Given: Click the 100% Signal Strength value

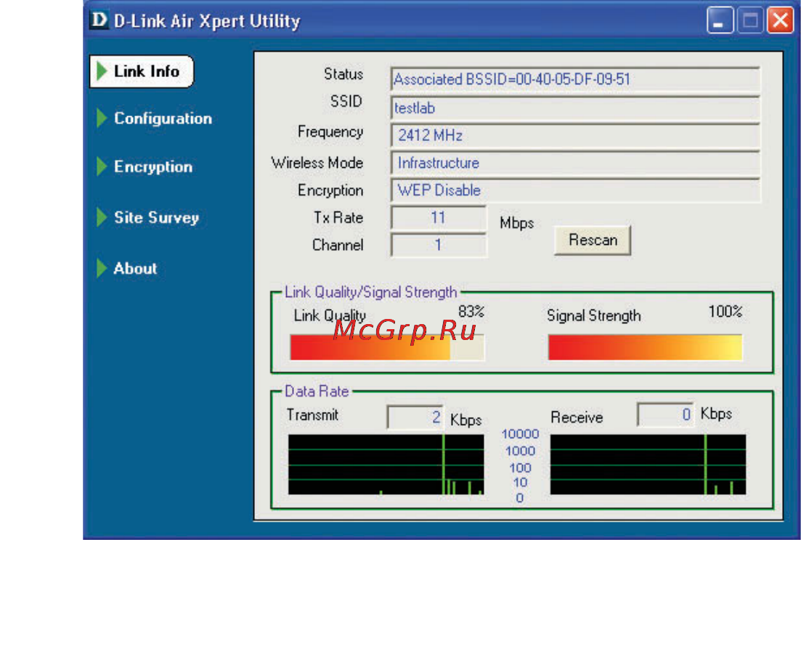Looking at the screenshot, I should pos(725,312).
